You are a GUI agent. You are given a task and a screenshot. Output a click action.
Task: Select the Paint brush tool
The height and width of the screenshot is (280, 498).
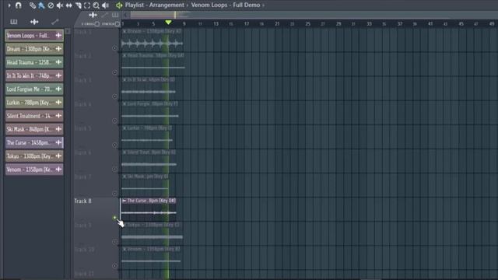click(x=41, y=5)
